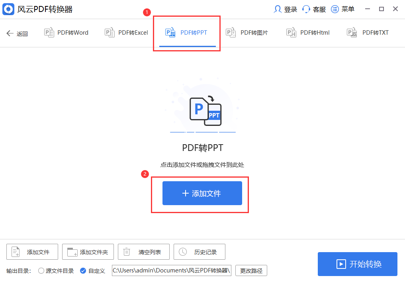
Task: Minimize the window
Action: pyautogui.click(x=368, y=9)
